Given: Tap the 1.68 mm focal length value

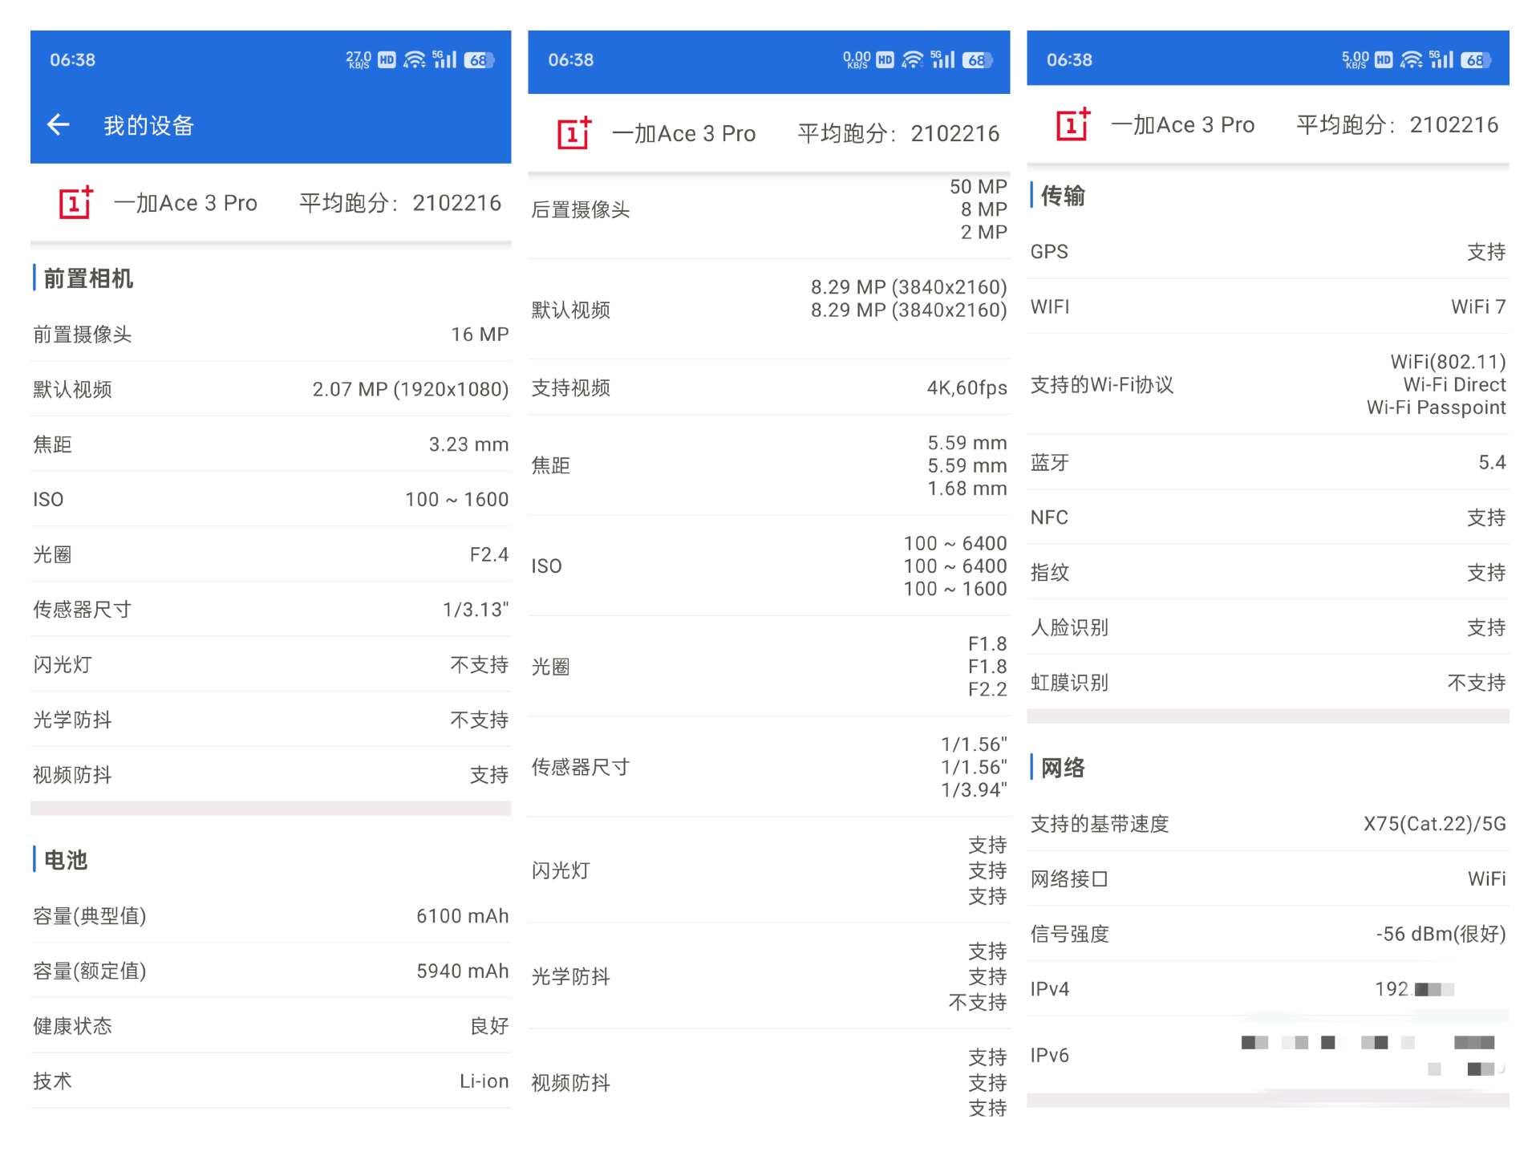Looking at the screenshot, I should 967,489.
